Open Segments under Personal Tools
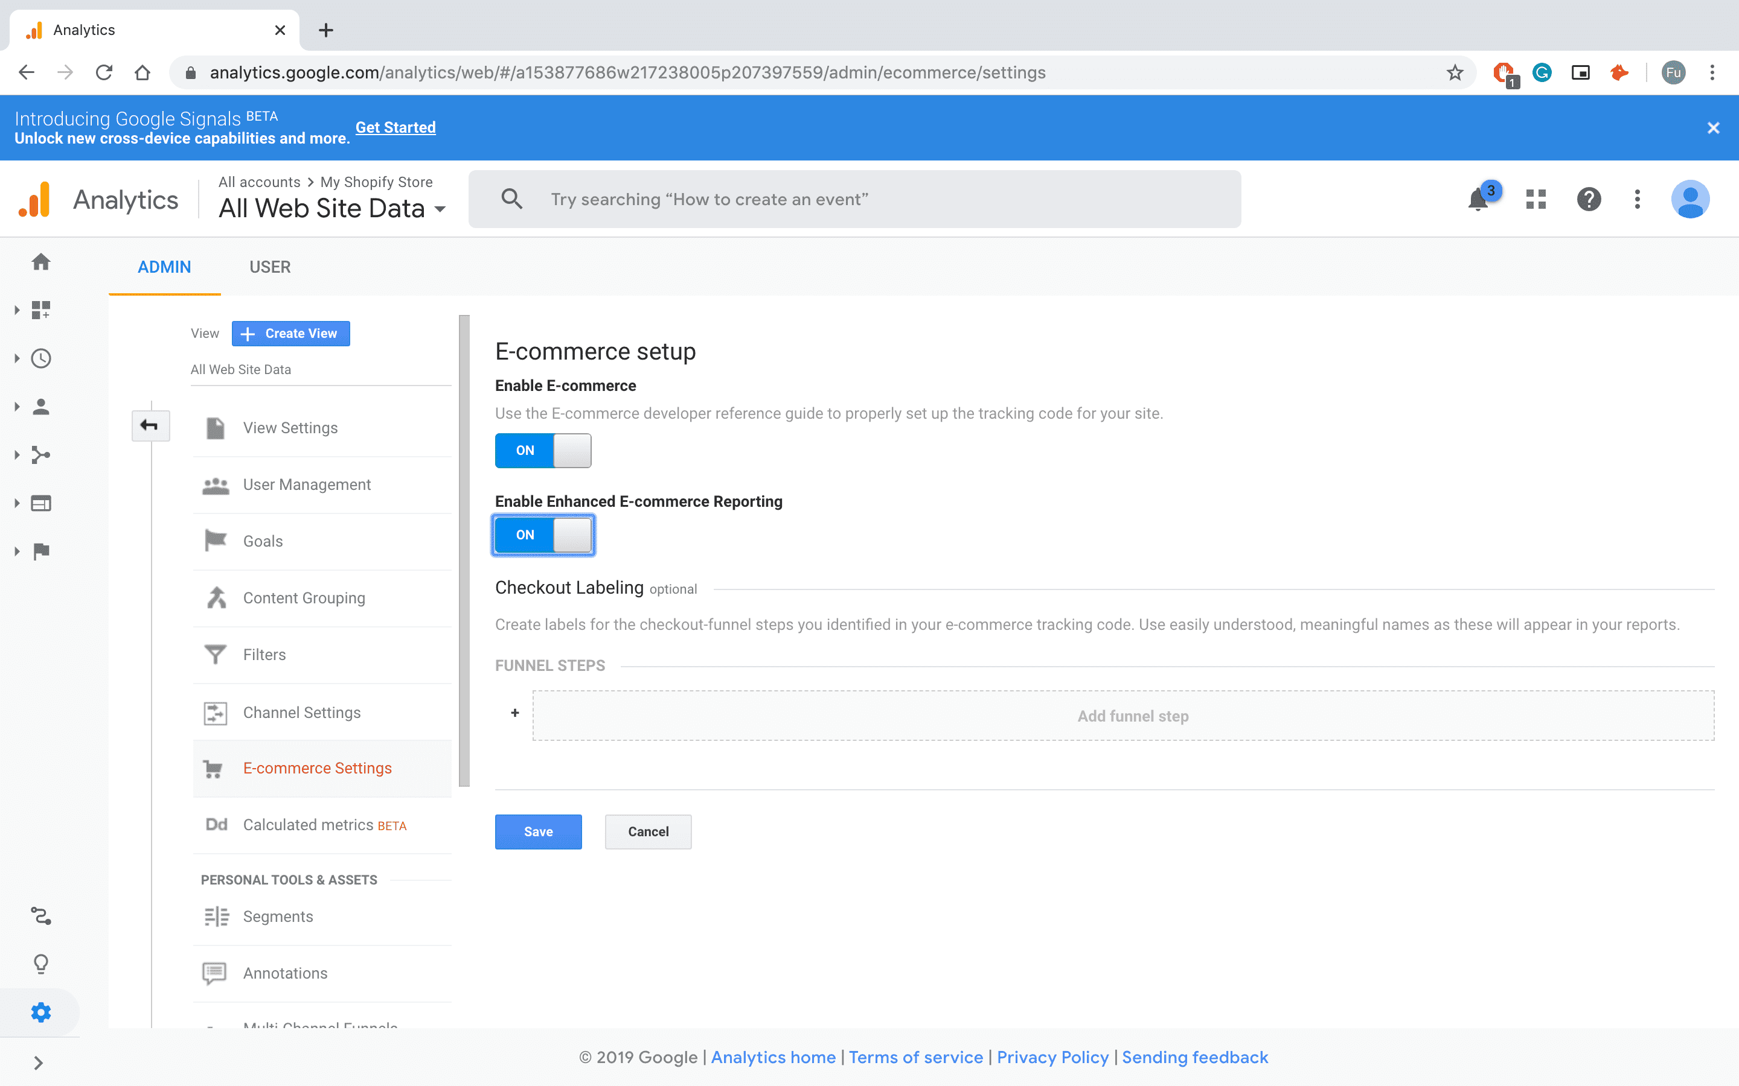The height and width of the screenshot is (1086, 1739). click(x=322, y=916)
